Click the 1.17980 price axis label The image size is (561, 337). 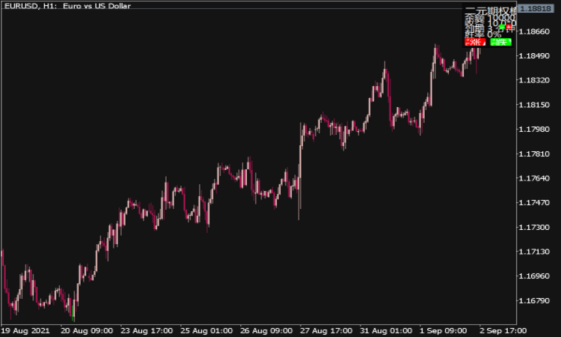coord(537,130)
